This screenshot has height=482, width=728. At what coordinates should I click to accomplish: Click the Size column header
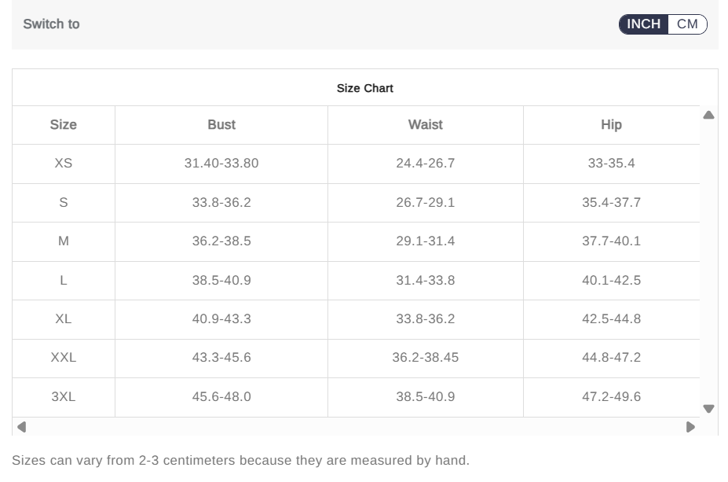pos(64,124)
